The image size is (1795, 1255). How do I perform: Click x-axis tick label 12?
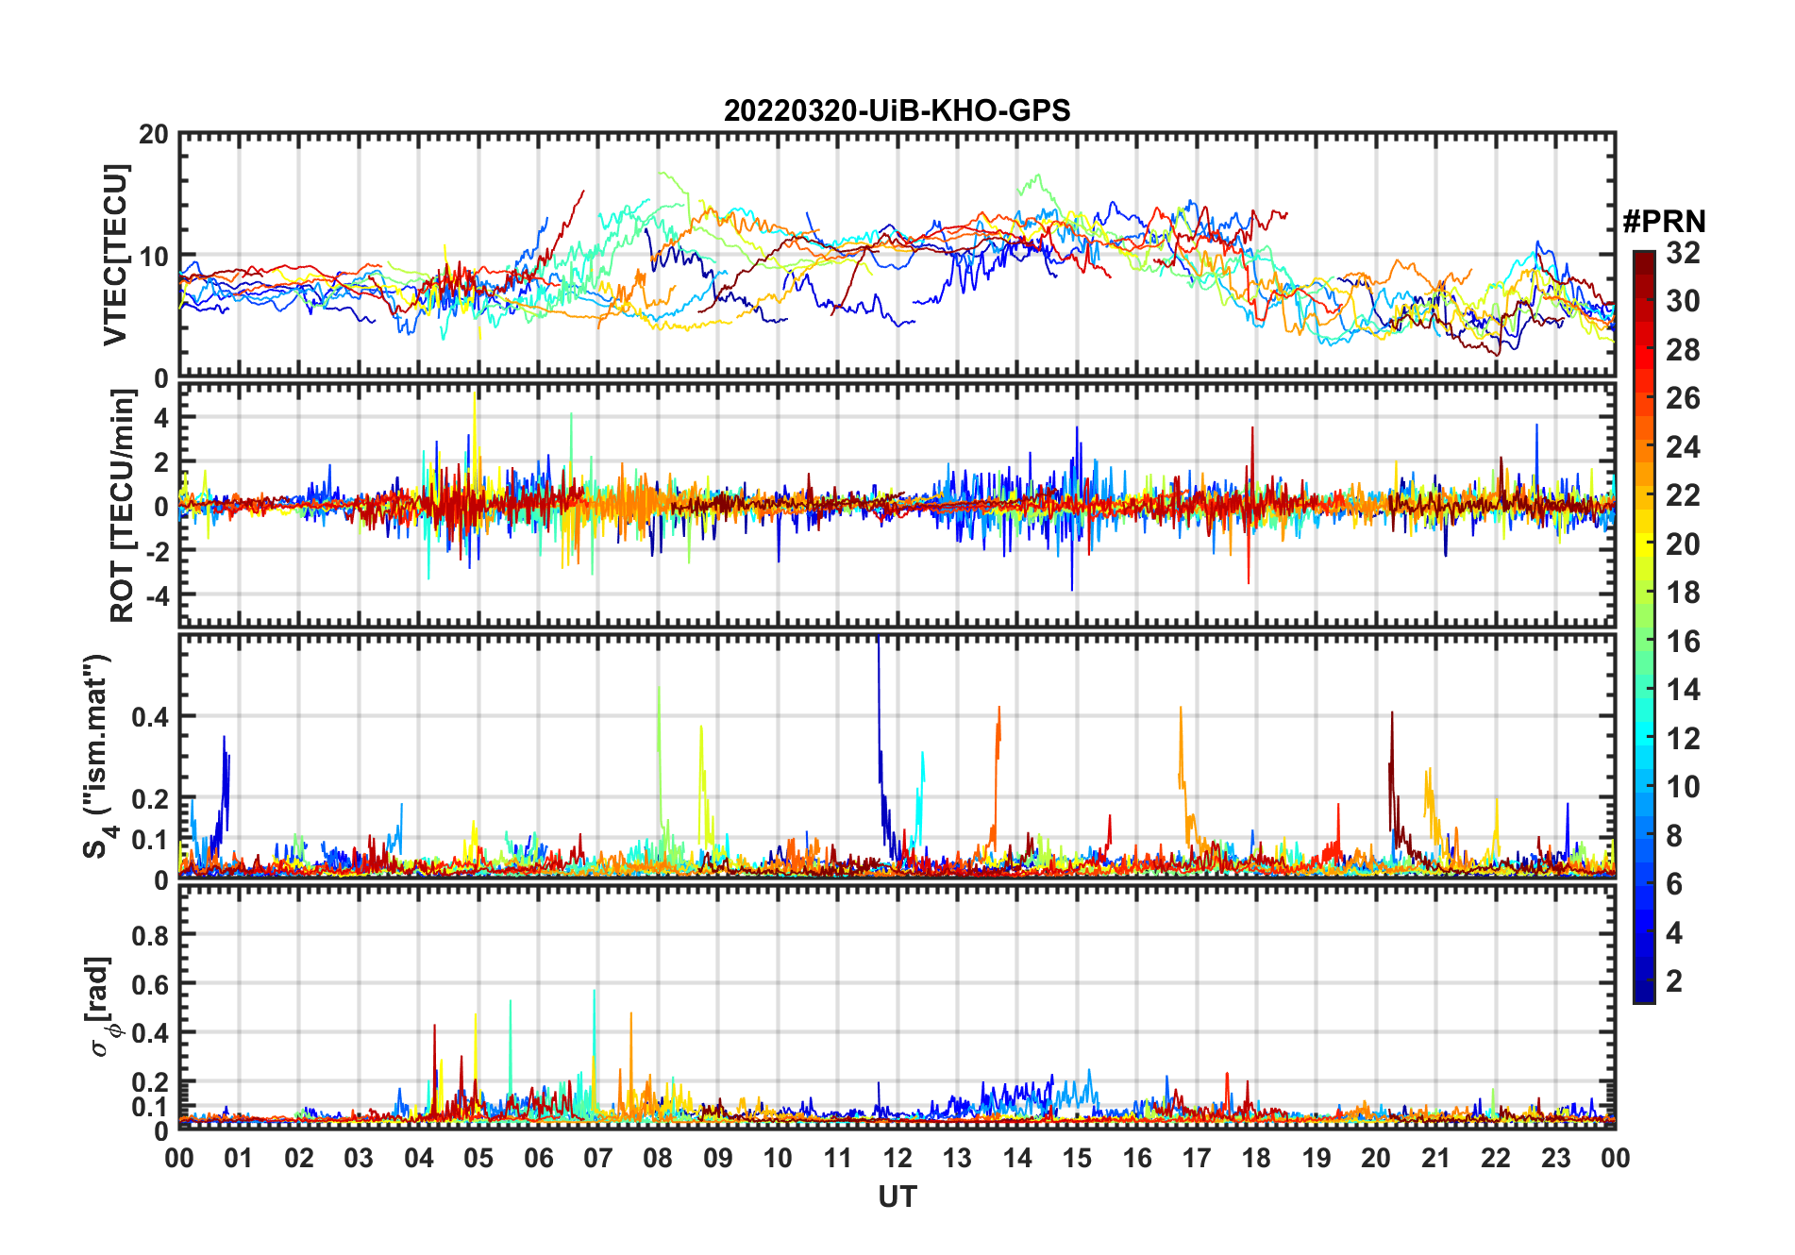pos(897,1158)
